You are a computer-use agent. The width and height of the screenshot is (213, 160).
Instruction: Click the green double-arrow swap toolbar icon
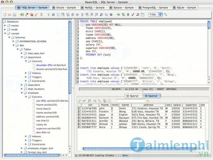click(123, 15)
